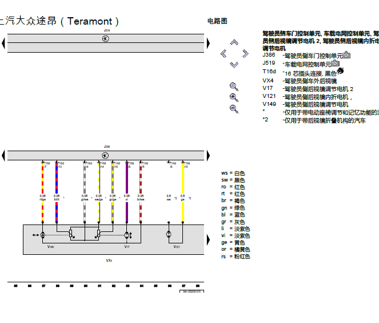Zoom in with the plus magnifier icon
Screen dimensions: 379x323
point(234,97)
